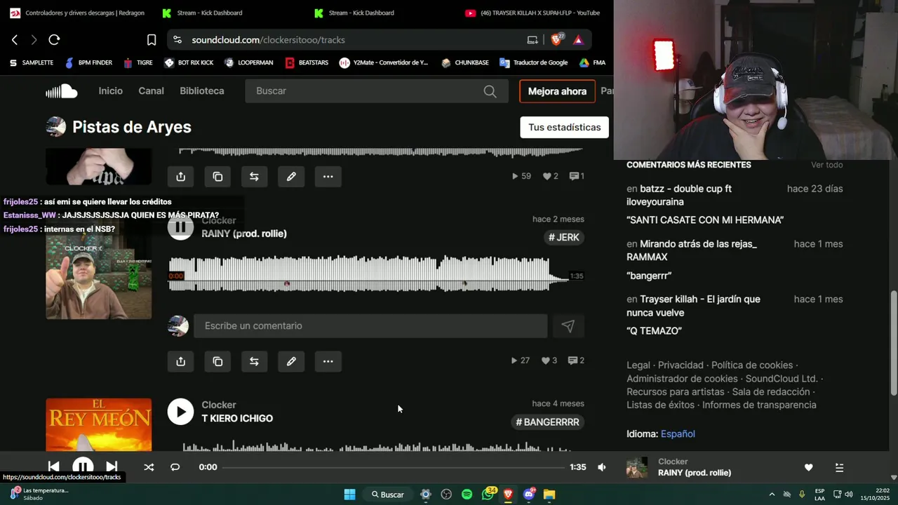Open the El Rey Meón track artwork
This screenshot has width=898, height=505.
pyautogui.click(x=99, y=424)
